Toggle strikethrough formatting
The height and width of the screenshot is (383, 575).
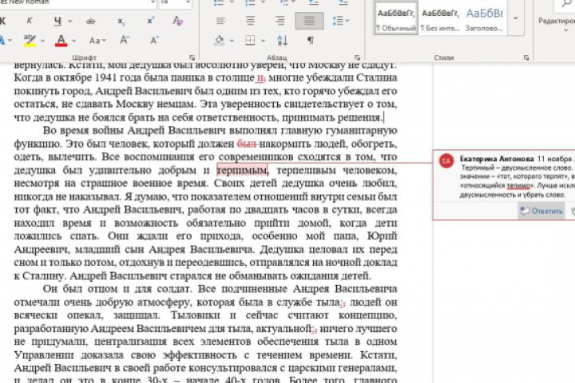pyautogui.click(x=90, y=22)
